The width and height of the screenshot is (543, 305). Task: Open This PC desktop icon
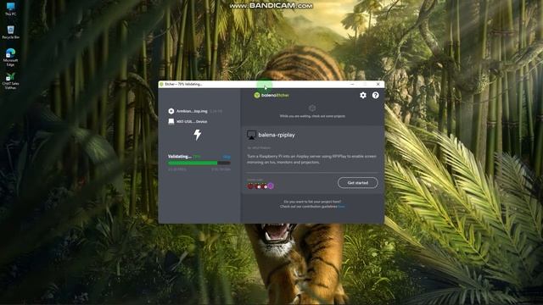coord(10,9)
